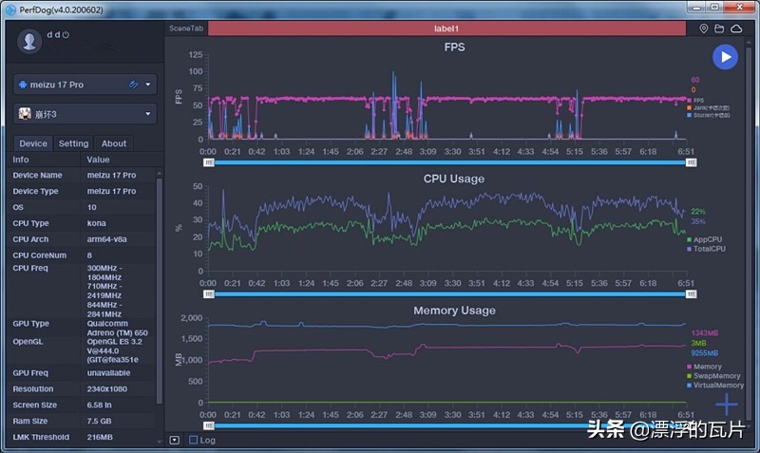Click the Memory Usage chart title
Viewport: 760px width, 453px height.
tap(454, 311)
